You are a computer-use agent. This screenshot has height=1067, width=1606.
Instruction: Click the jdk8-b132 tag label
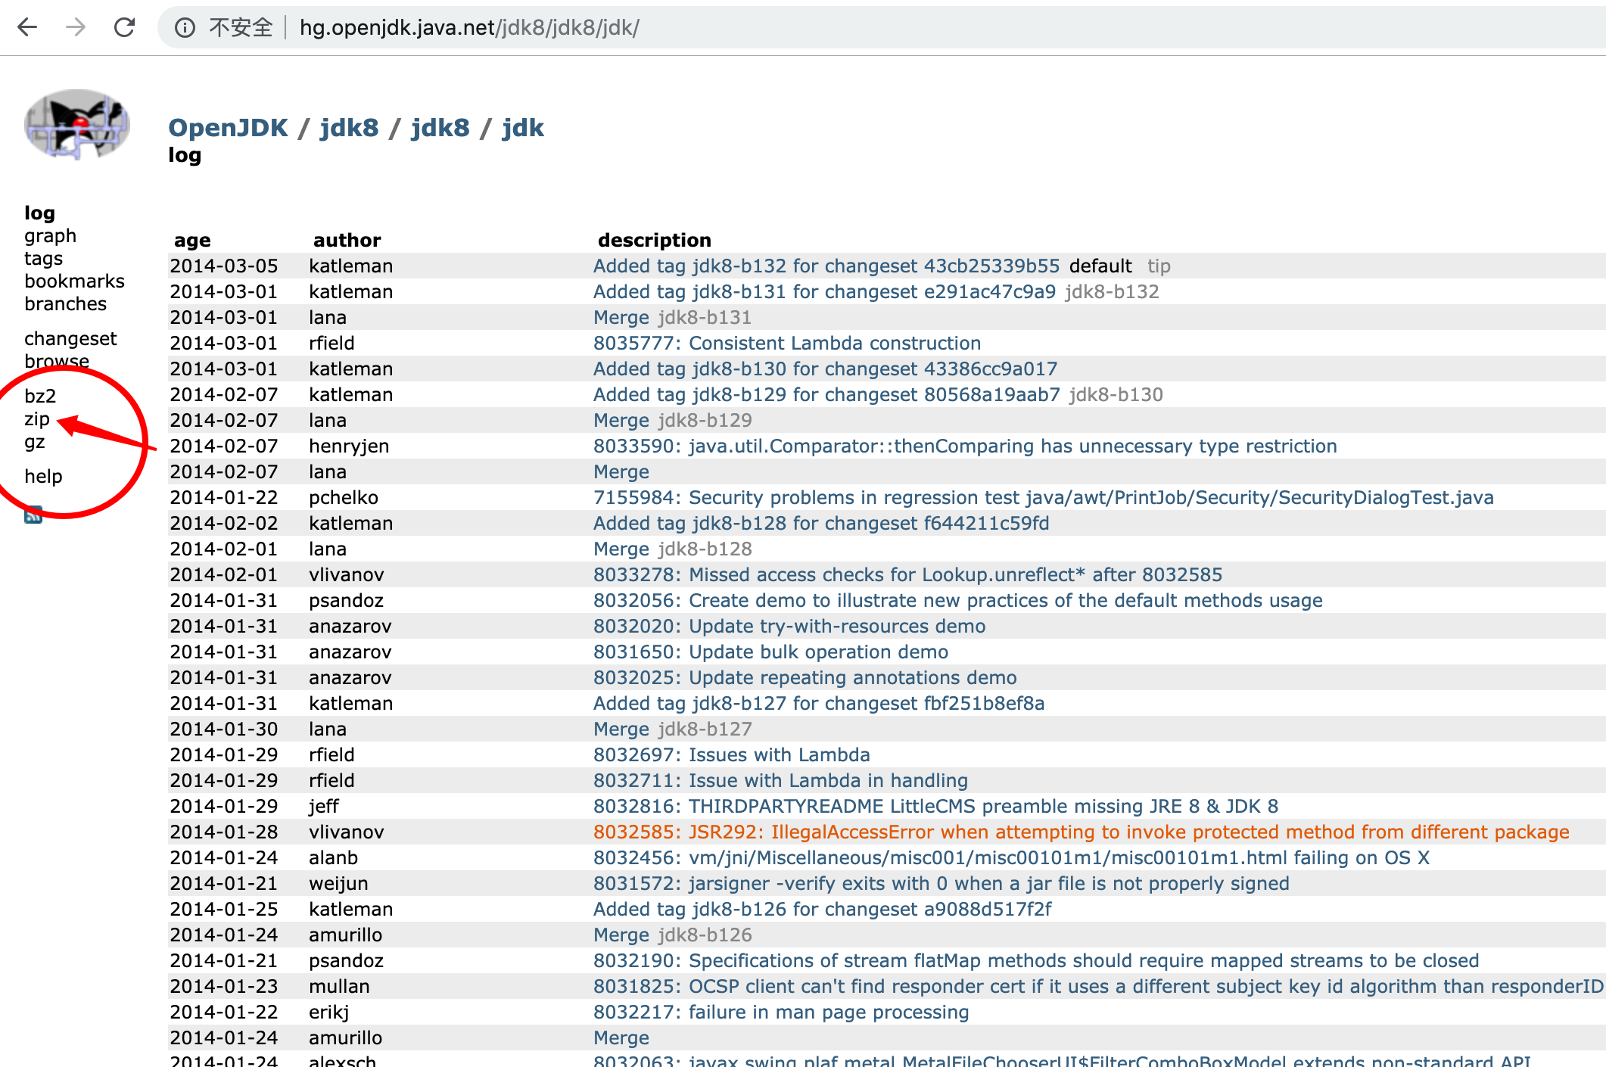coord(1111,292)
